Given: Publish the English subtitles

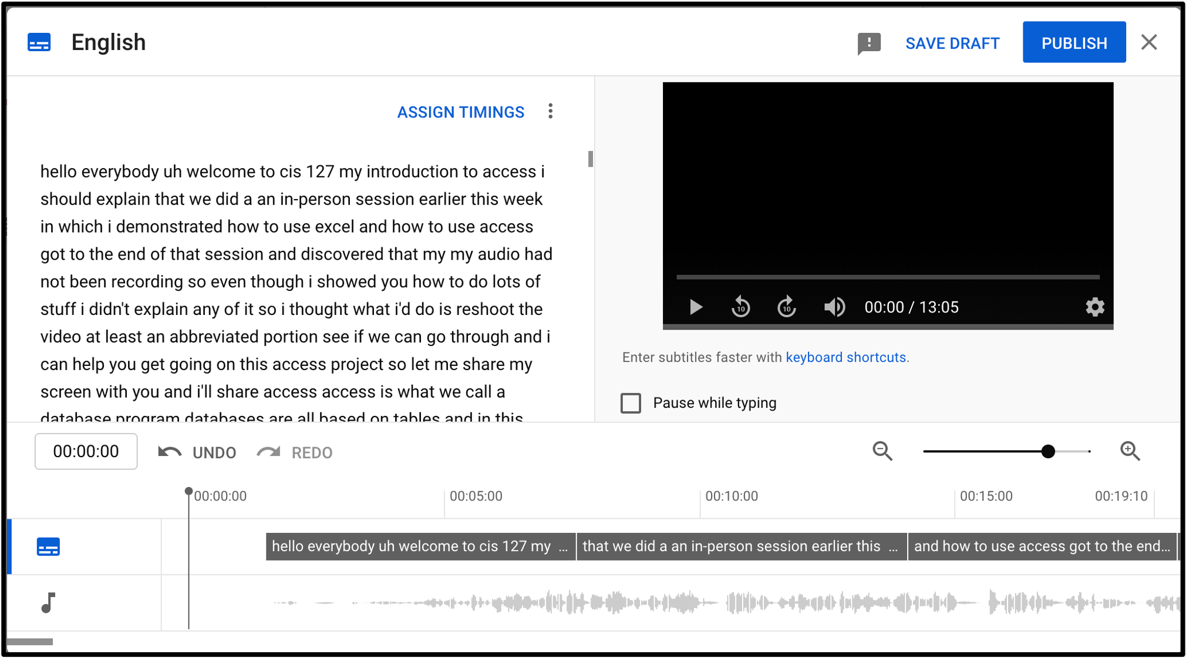Looking at the screenshot, I should 1074,42.
